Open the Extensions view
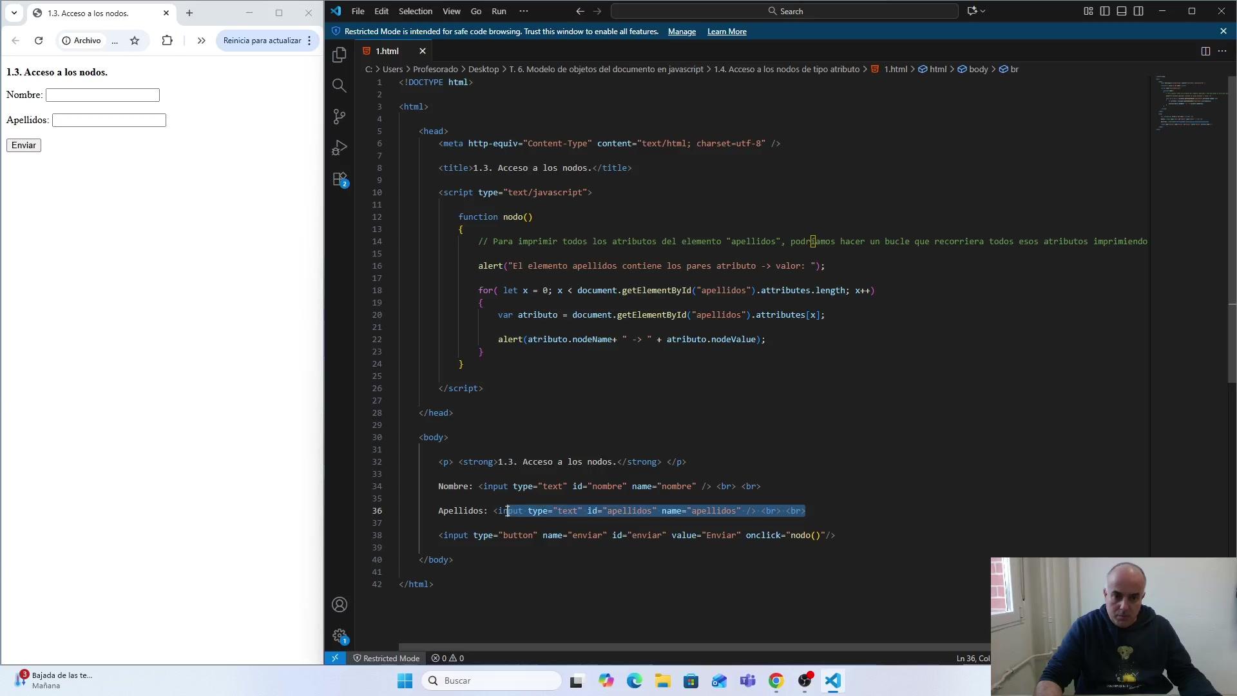This screenshot has height=696, width=1237. [340, 179]
